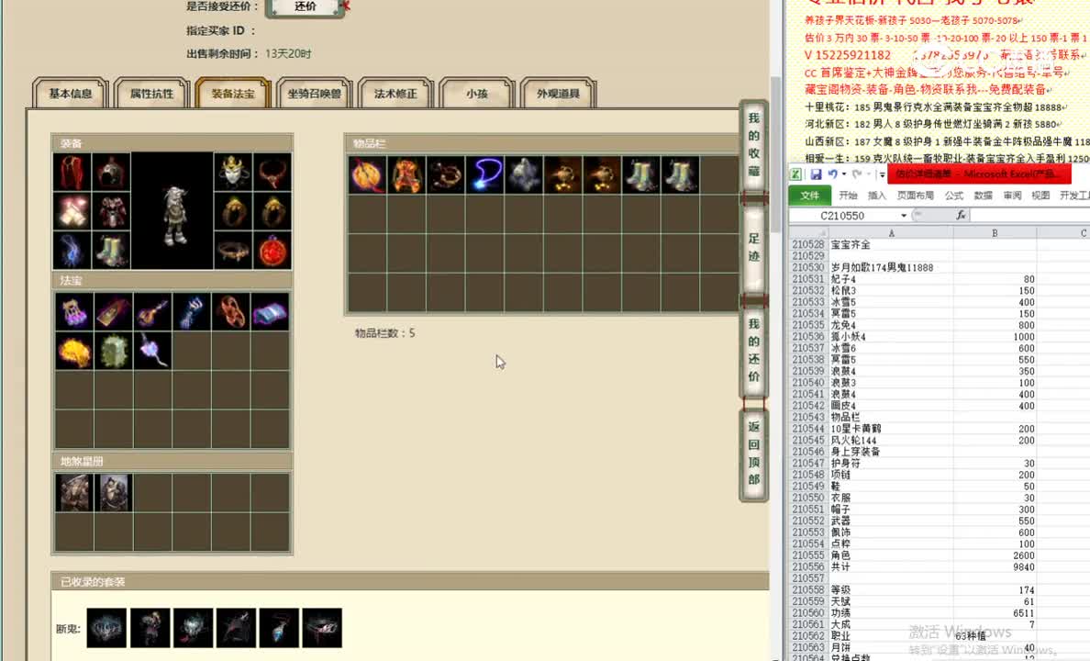
Task: Select the 装备法宝 tab
Action: point(233,94)
